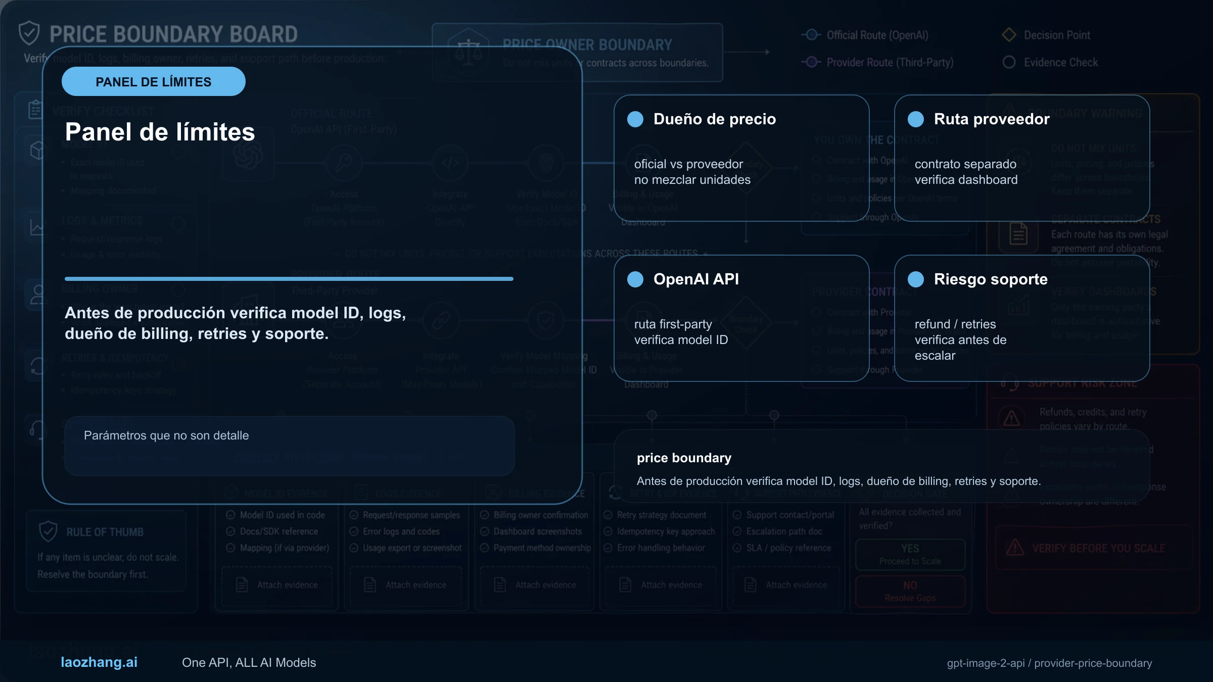The height and width of the screenshot is (682, 1213).
Task: Open the laozhang.ai link
Action: tap(99, 662)
